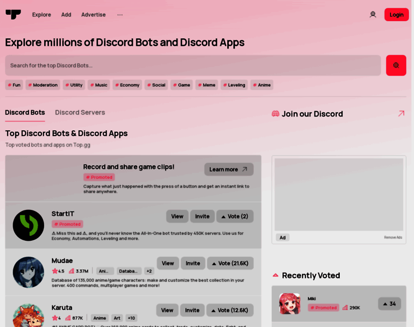Screen dimensions: 414x327
Task: Click Karuta's +10 more tags chip
Action: tap(131, 318)
